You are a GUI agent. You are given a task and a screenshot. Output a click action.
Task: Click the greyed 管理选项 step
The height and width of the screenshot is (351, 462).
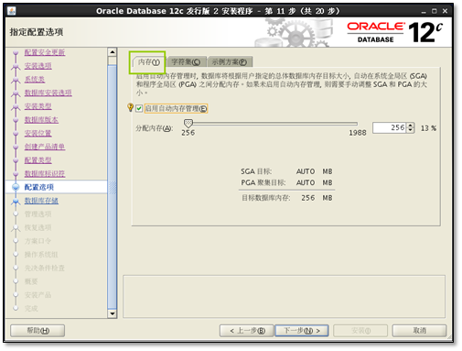point(38,214)
